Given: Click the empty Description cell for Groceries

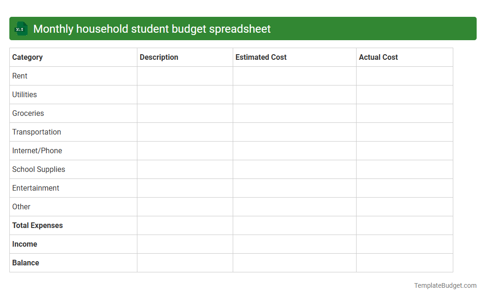Looking at the screenshot, I should [x=185, y=113].
